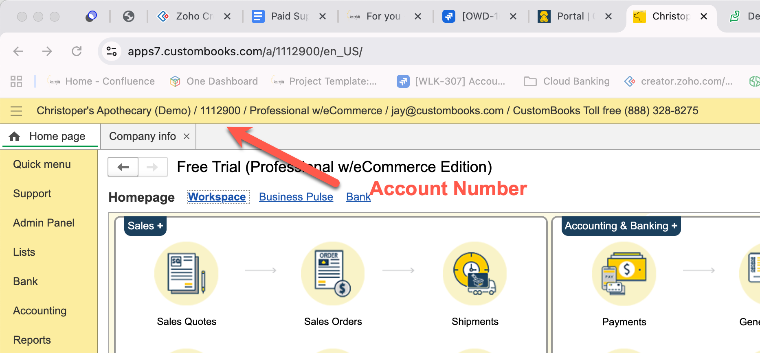Open the One Dashboard bookmark
The height and width of the screenshot is (353, 760).
pos(214,81)
